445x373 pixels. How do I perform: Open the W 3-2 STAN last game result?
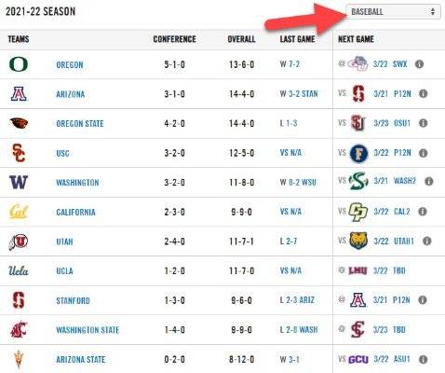[x=299, y=94]
